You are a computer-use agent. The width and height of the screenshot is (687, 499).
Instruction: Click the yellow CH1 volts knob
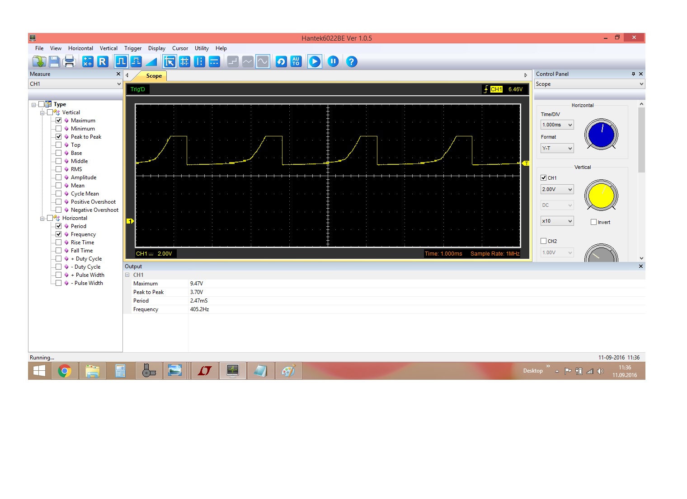pos(601,196)
